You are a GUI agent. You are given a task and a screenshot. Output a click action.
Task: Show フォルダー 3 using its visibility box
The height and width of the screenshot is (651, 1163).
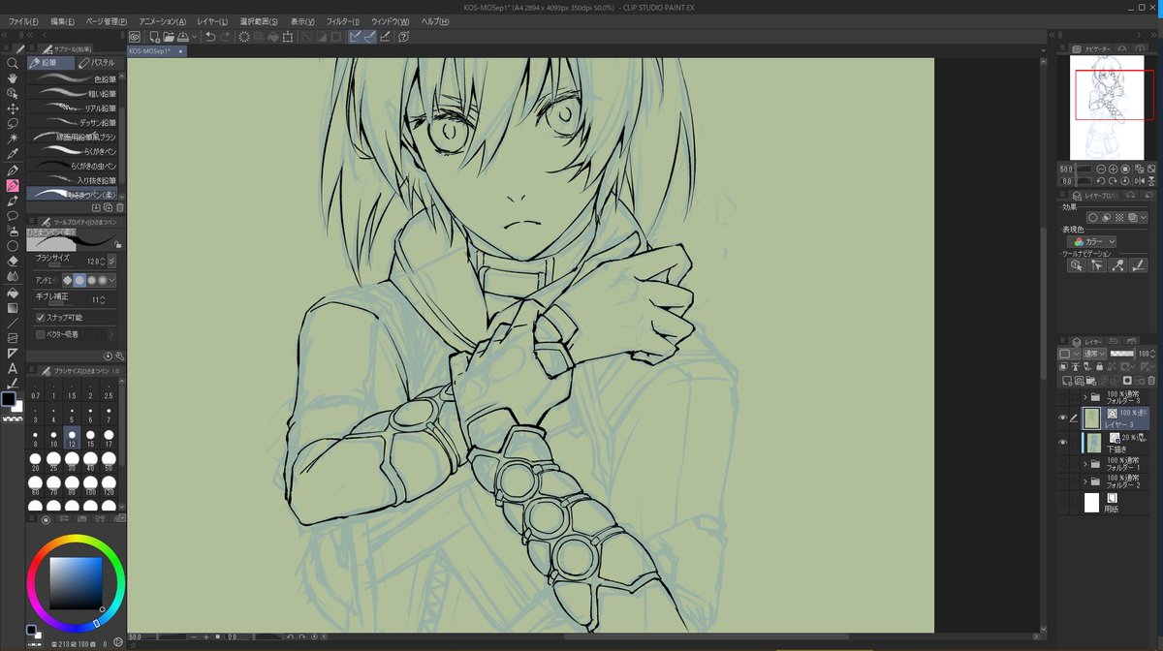[1063, 396]
